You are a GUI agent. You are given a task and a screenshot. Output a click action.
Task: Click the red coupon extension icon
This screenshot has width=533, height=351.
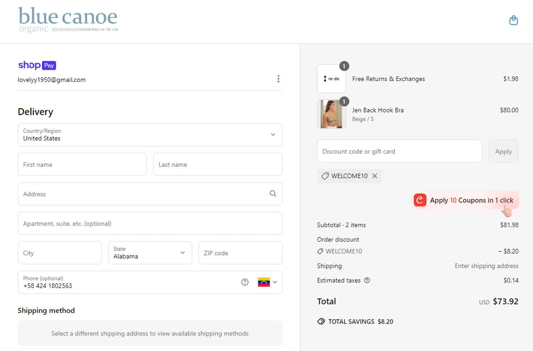tap(420, 200)
